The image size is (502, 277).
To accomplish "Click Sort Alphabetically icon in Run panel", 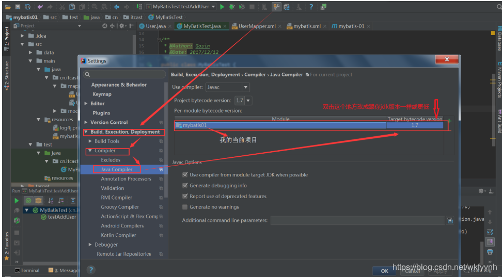I will click(51, 201).
